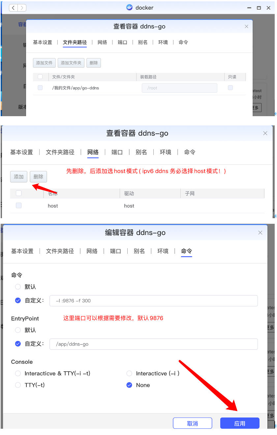Switch to the 环境 tab in edit dialog
This screenshot has width=277, height=435.
coord(163,251)
